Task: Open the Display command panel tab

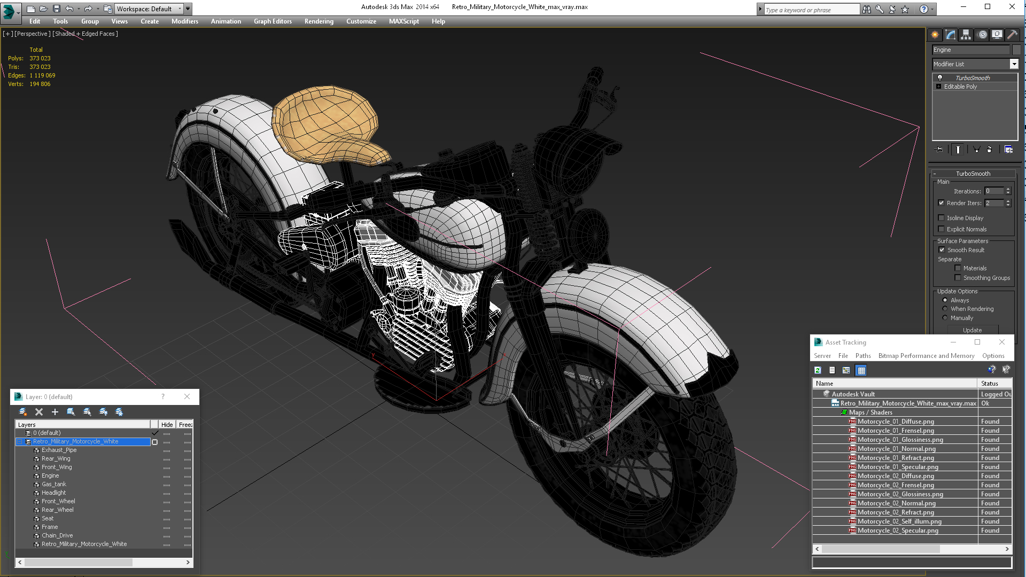Action: 997,35
